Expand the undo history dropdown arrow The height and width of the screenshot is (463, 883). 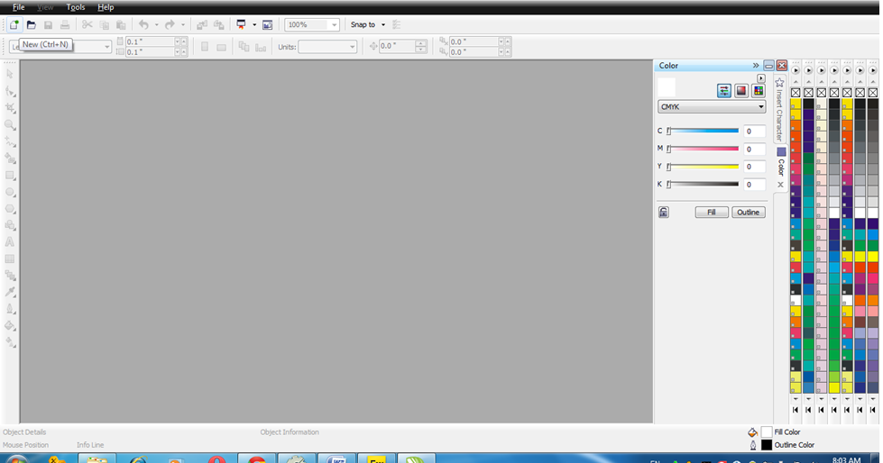pos(157,24)
